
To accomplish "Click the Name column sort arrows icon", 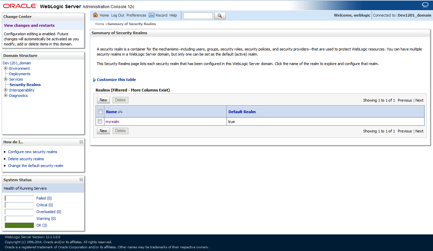I will point(120,112).
